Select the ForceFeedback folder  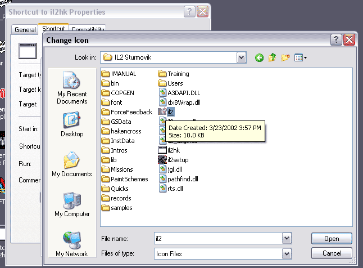127,112
